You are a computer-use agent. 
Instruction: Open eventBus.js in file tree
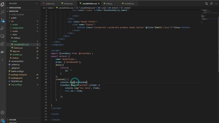[17, 55]
